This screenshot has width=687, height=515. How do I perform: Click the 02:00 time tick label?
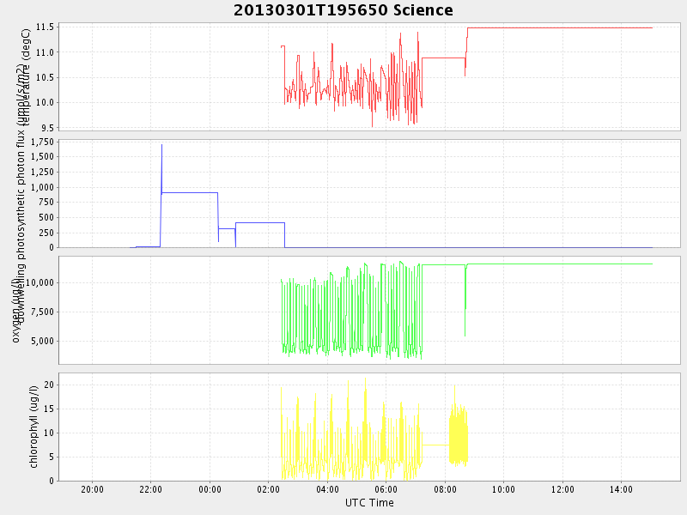click(x=269, y=489)
